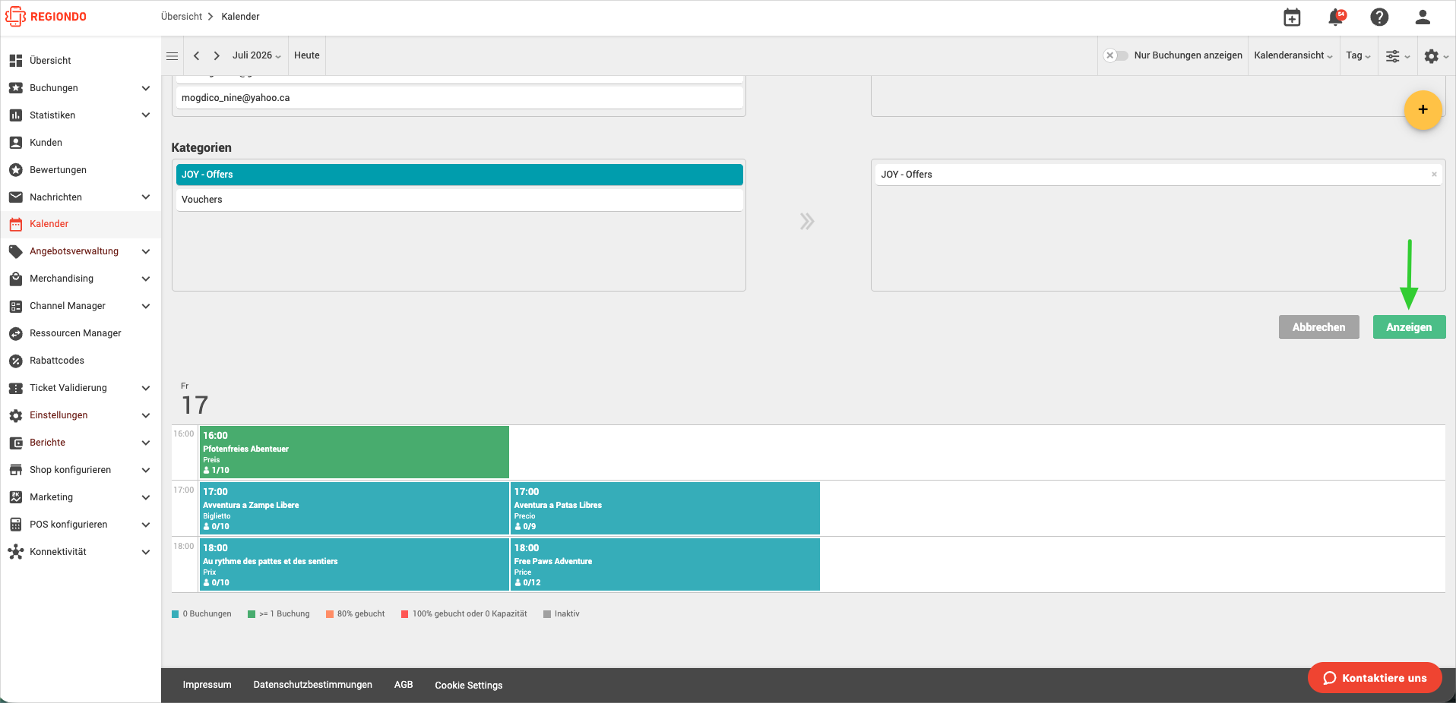This screenshot has width=1456, height=703.
Task: Open the add booking calendar icon
Action: [x=1292, y=17]
